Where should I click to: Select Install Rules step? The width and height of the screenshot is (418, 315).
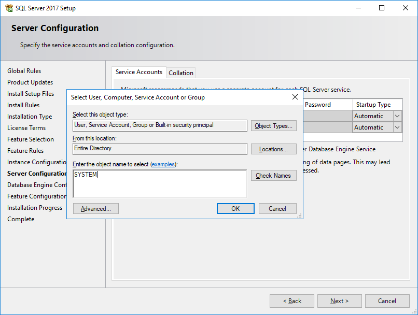pyautogui.click(x=23, y=105)
